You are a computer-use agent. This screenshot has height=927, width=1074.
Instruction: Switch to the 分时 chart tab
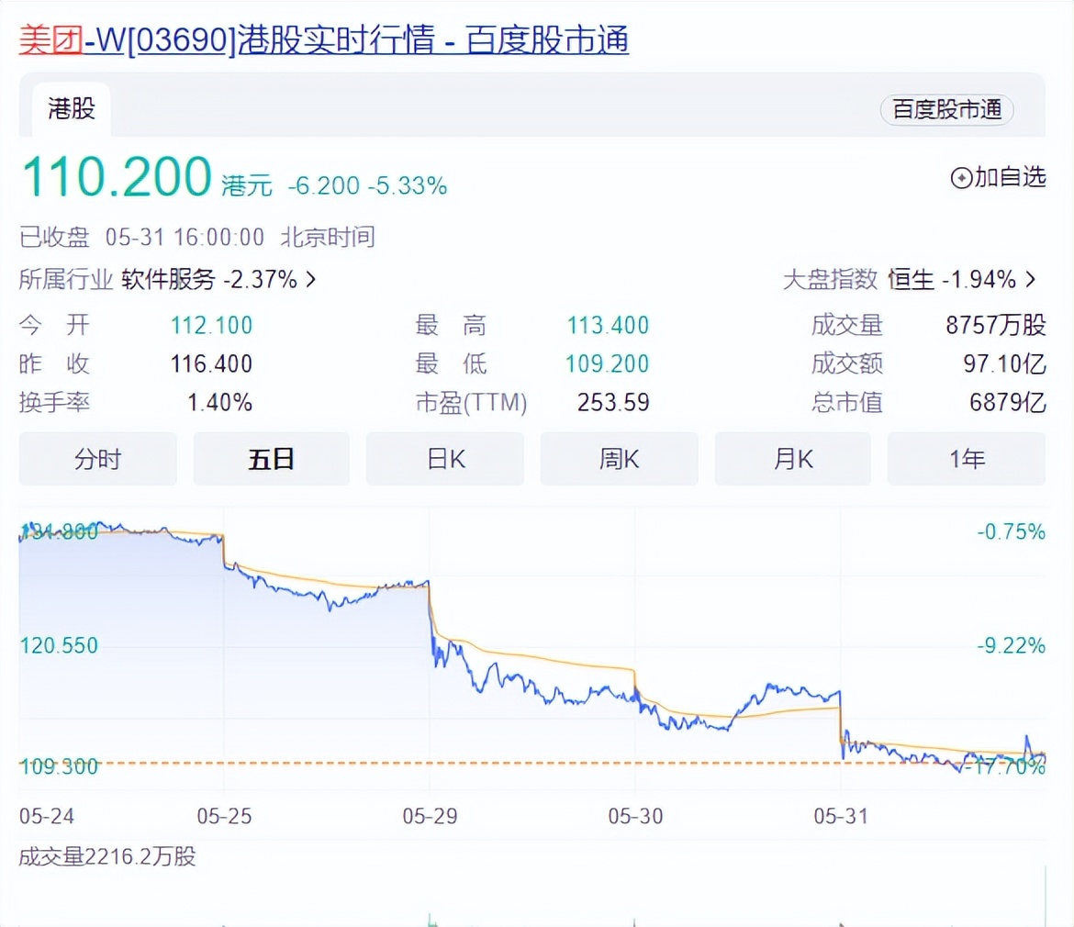tap(97, 459)
